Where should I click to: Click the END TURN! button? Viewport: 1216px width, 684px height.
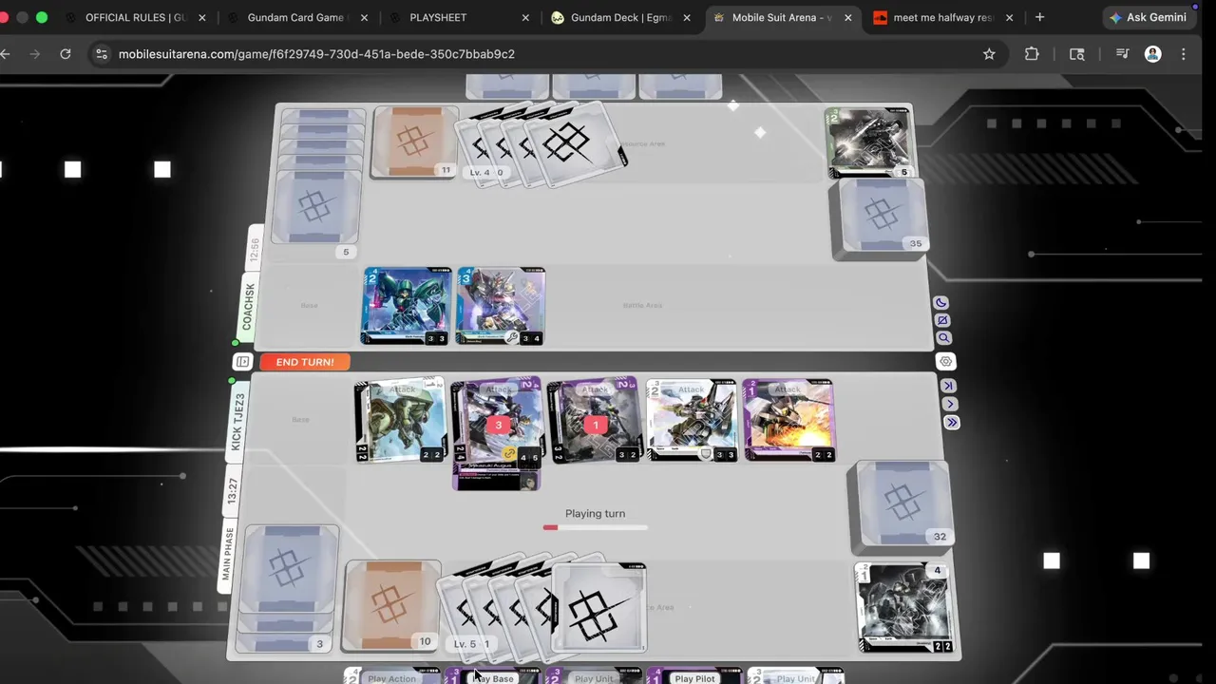(x=304, y=362)
